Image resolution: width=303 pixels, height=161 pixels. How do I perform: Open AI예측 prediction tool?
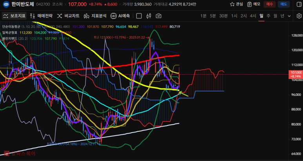(x=120, y=16)
